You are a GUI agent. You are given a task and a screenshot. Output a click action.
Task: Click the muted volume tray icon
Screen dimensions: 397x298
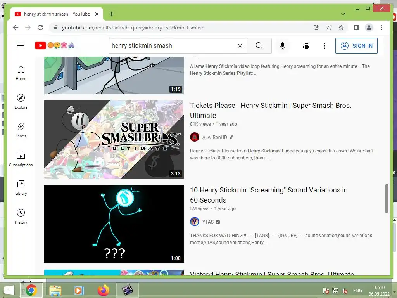(x=345, y=291)
